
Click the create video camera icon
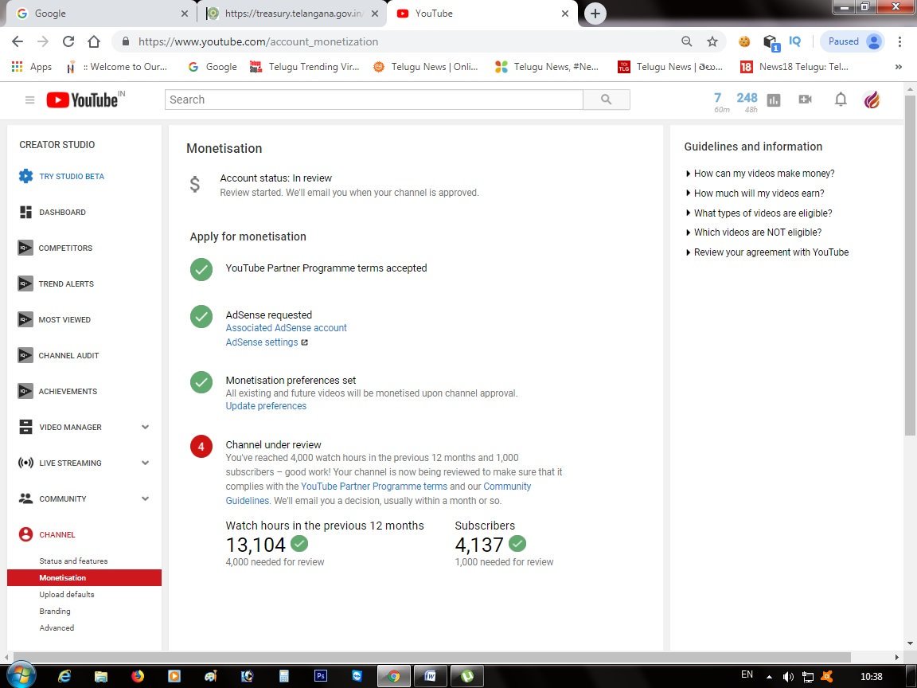coord(806,100)
